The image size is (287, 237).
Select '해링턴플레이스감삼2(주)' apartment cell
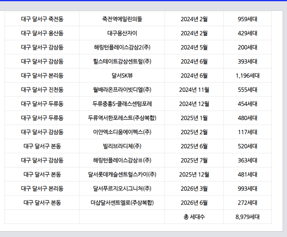pos(122,47)
